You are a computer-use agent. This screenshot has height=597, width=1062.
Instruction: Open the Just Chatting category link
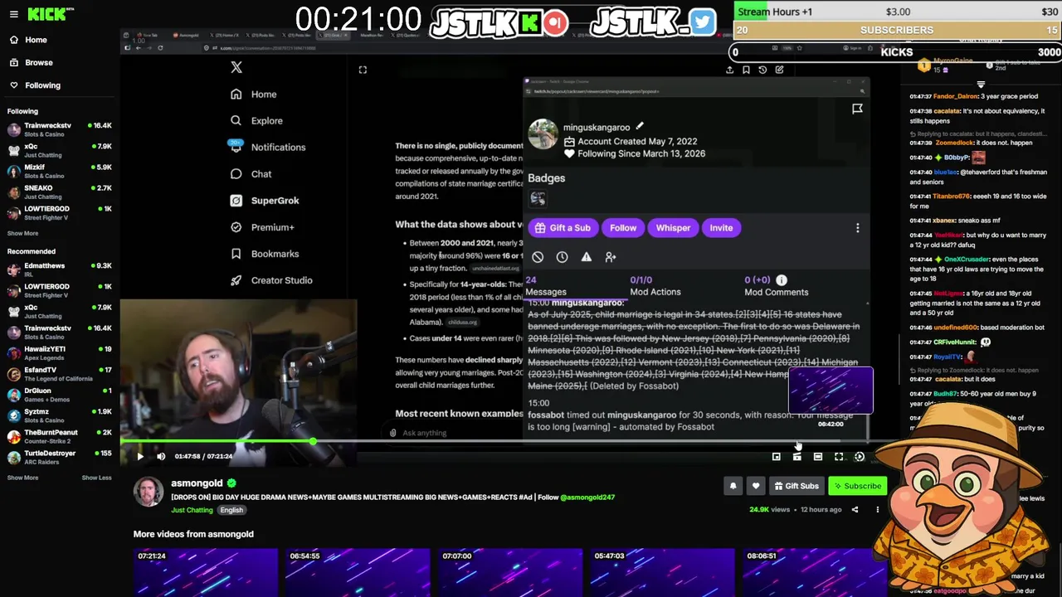coord(192,510)
